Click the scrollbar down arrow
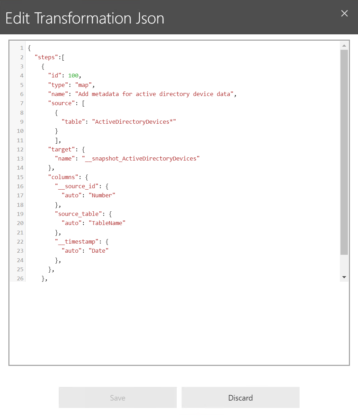This screenshot has width=358, height=416. point(344,277)
